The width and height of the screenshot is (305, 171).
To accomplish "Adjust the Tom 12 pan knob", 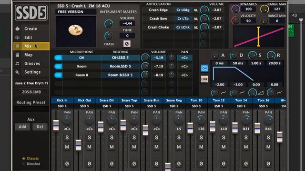I will (224, 120).
